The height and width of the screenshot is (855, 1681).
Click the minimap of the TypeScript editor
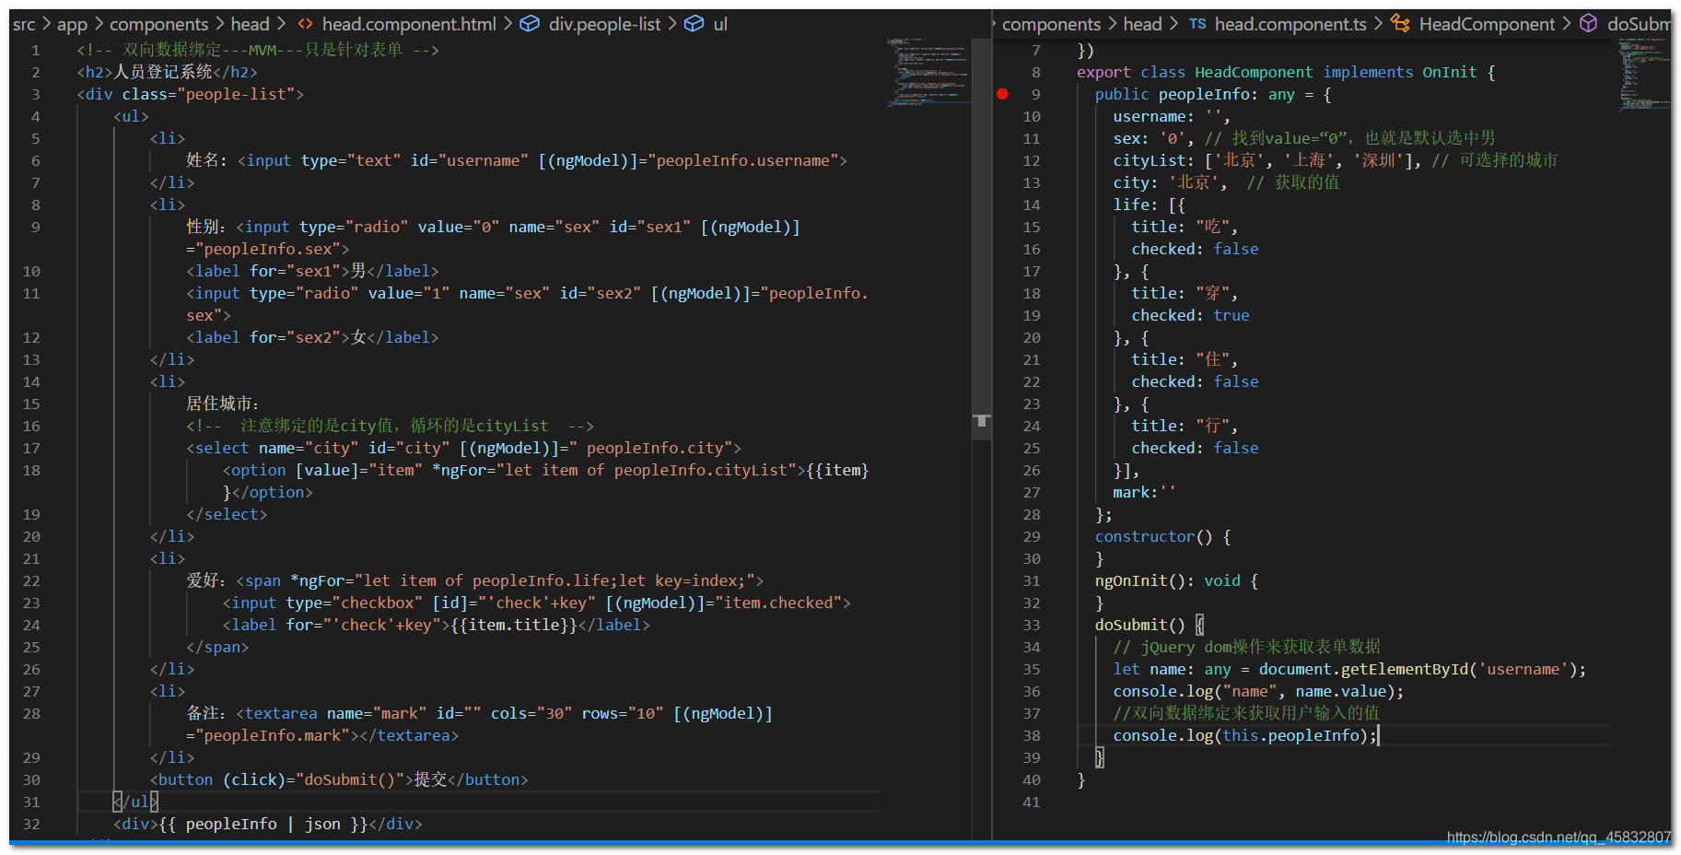(1644, 76)
